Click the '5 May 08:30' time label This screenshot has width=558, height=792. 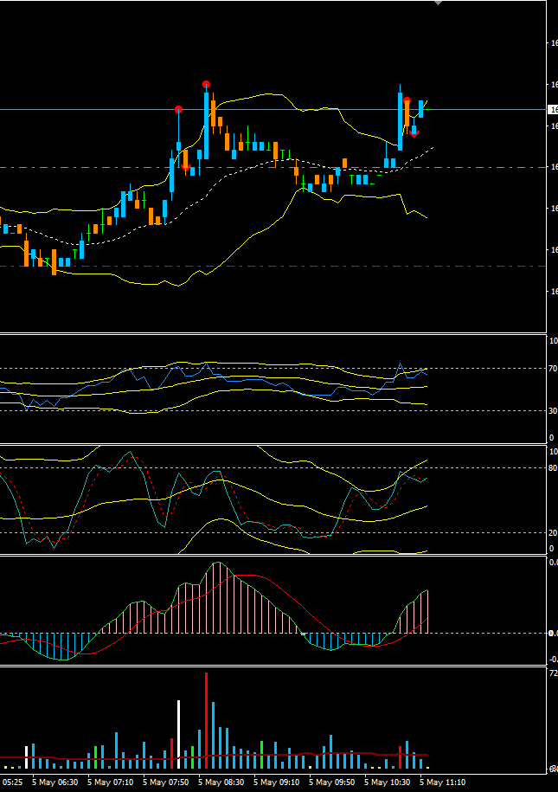pos(221,782)
